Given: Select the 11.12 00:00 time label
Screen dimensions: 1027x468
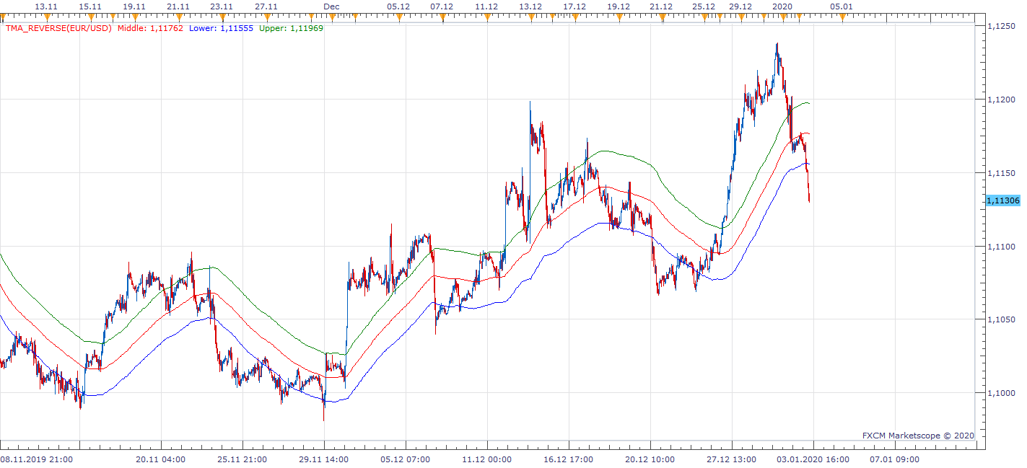Looking at the screenshot, I should [486, 459].
